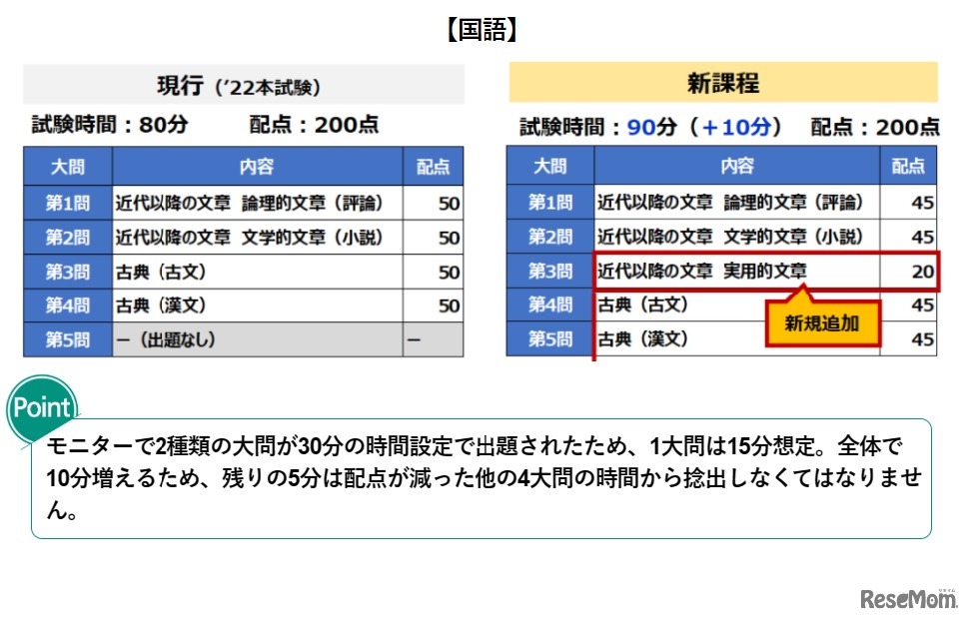This screenshot has height=622, width=971.
Task: Click the green Point badge icon
Action: [x=39, y=407]
